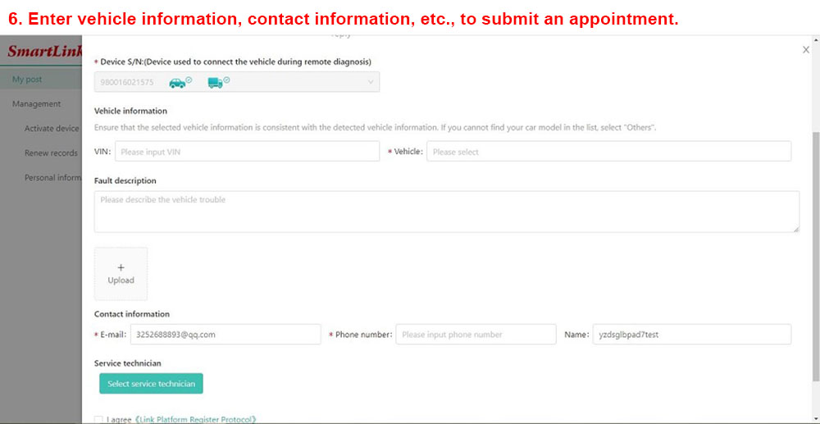The width and height of the screenshot is (820, 424).
Task: Click the Name field containing yzdsglbpad7test
Action: pos(692,335)
